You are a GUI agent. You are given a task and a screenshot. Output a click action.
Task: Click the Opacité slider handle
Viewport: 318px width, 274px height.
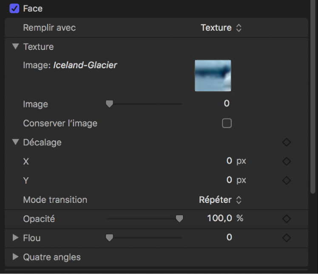[x=179, y=219]
